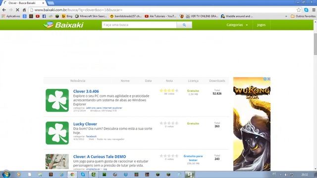Click the PT language indicator
This screenshot has height=178, width=317.
[x=274, y=174]
